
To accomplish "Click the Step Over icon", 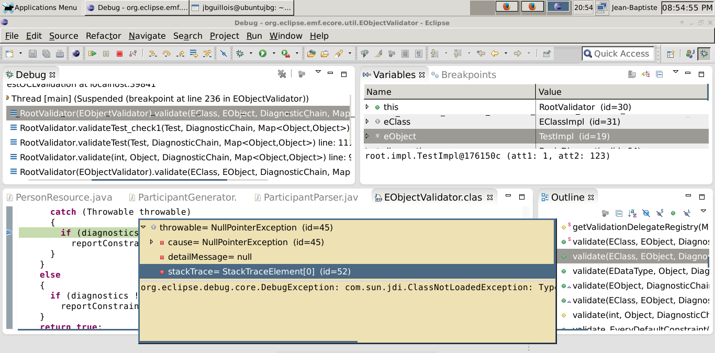I will 167,53.
